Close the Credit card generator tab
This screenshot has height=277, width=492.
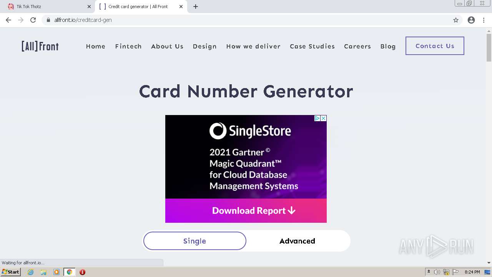(x=181, y=7)
